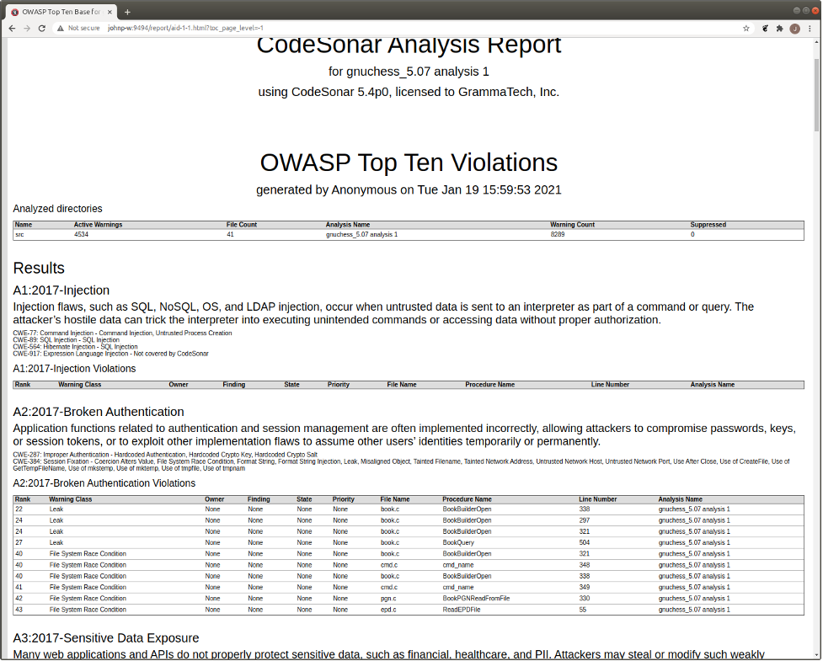Click the gnuchess_5.07 analysis 1 cell in directories table
The height and width of the screenshot is (661, 823).
tap(361, 234)
